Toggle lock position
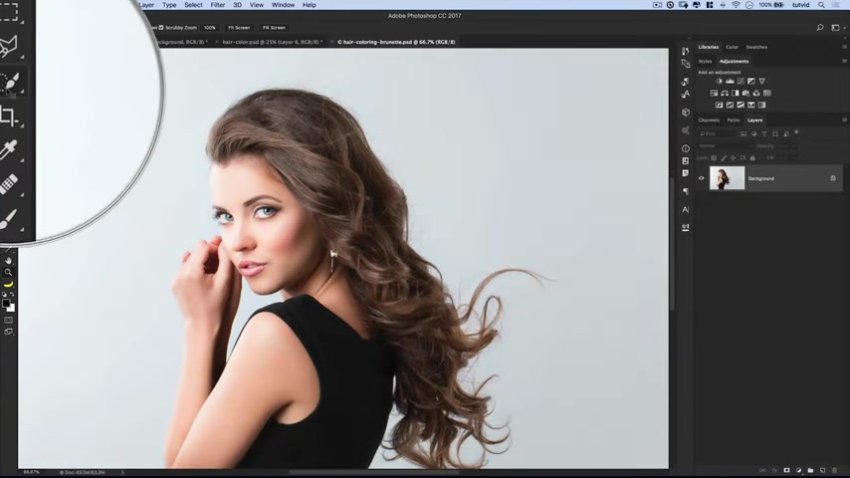 (x=733, y=158)
